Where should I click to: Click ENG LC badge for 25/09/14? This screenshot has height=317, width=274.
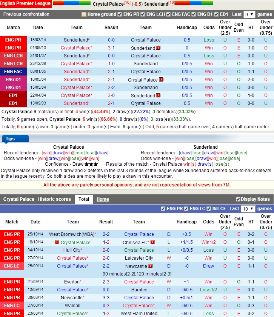(x=12, y=266)
